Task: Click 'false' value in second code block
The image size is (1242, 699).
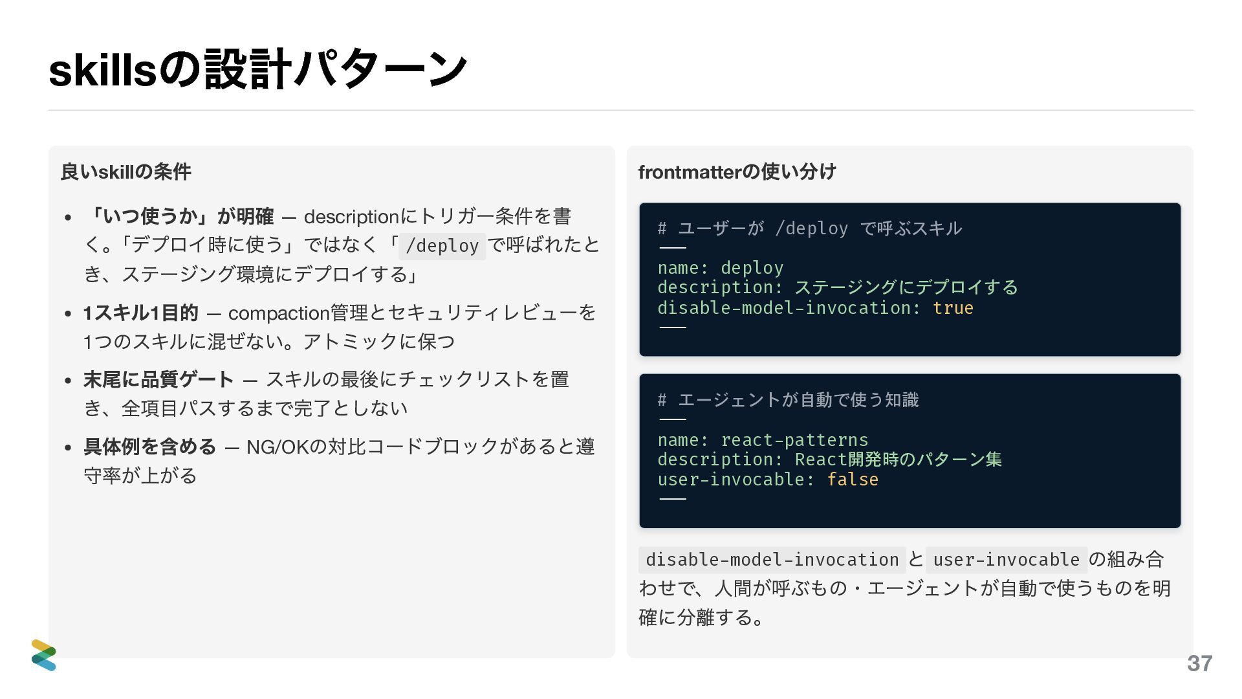Action: 853,480
